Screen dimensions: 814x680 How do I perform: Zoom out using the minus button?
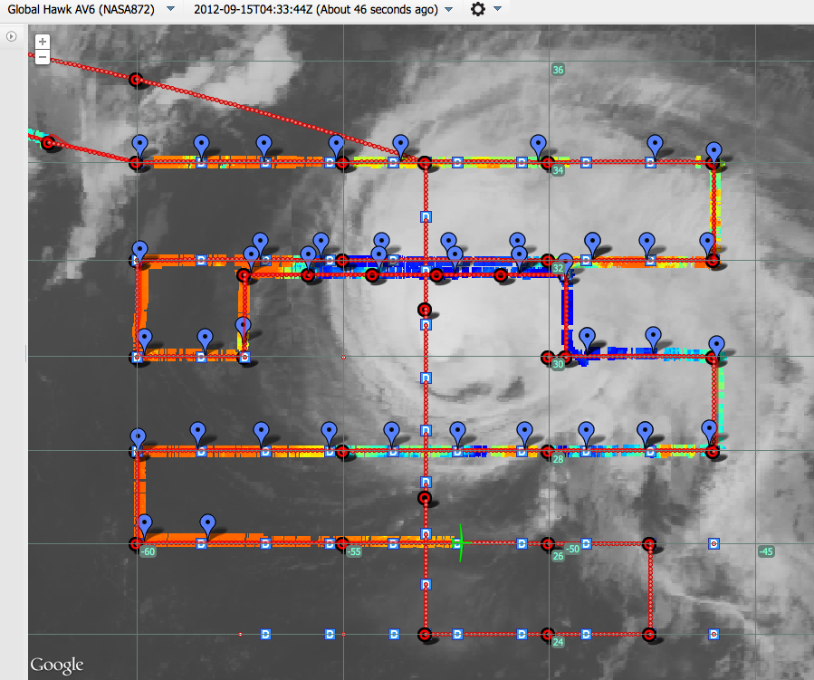[43, 56]
